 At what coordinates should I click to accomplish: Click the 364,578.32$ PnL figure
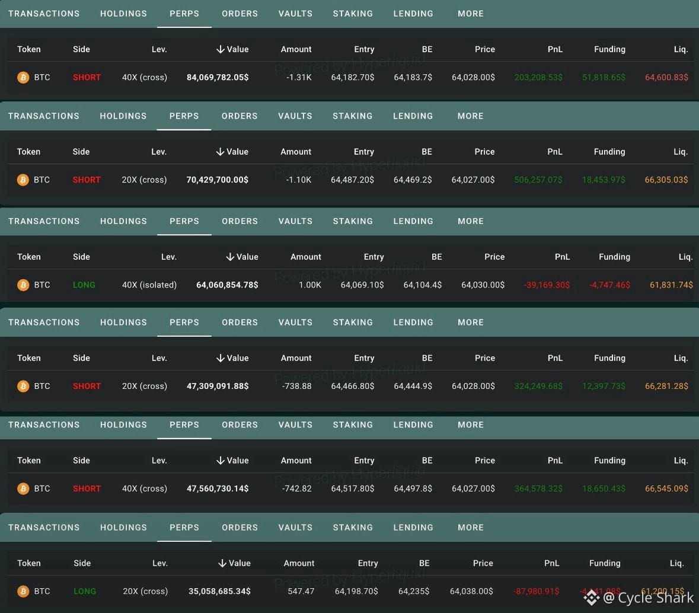coord(538,489)
